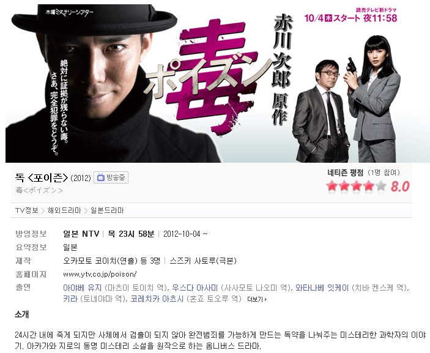Click the 방송중 status button
This screenshot has height=353, width=430.
click(x=111, y=177)
